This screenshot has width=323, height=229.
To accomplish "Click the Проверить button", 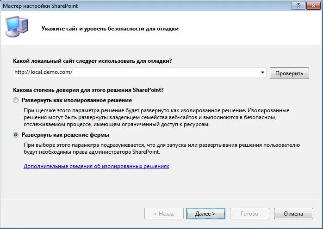I will tap(289, 73).
